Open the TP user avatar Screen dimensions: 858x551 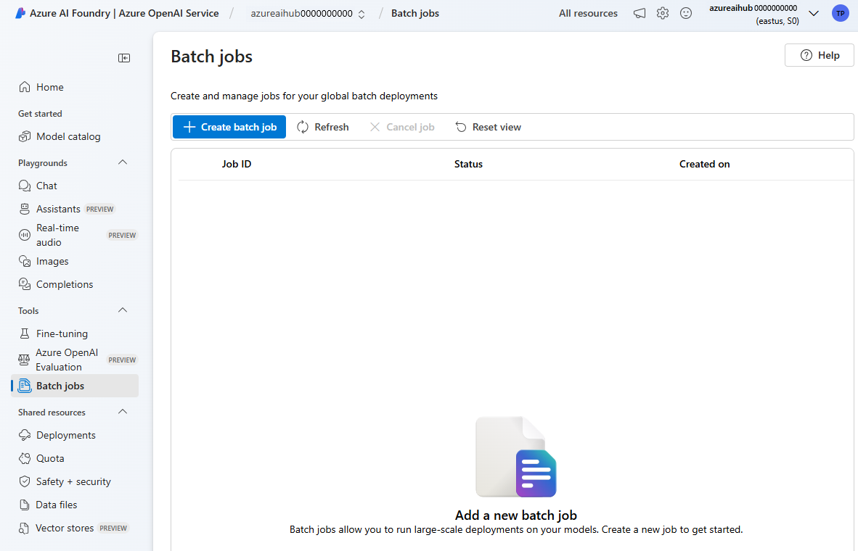click(x=840, y=13)
